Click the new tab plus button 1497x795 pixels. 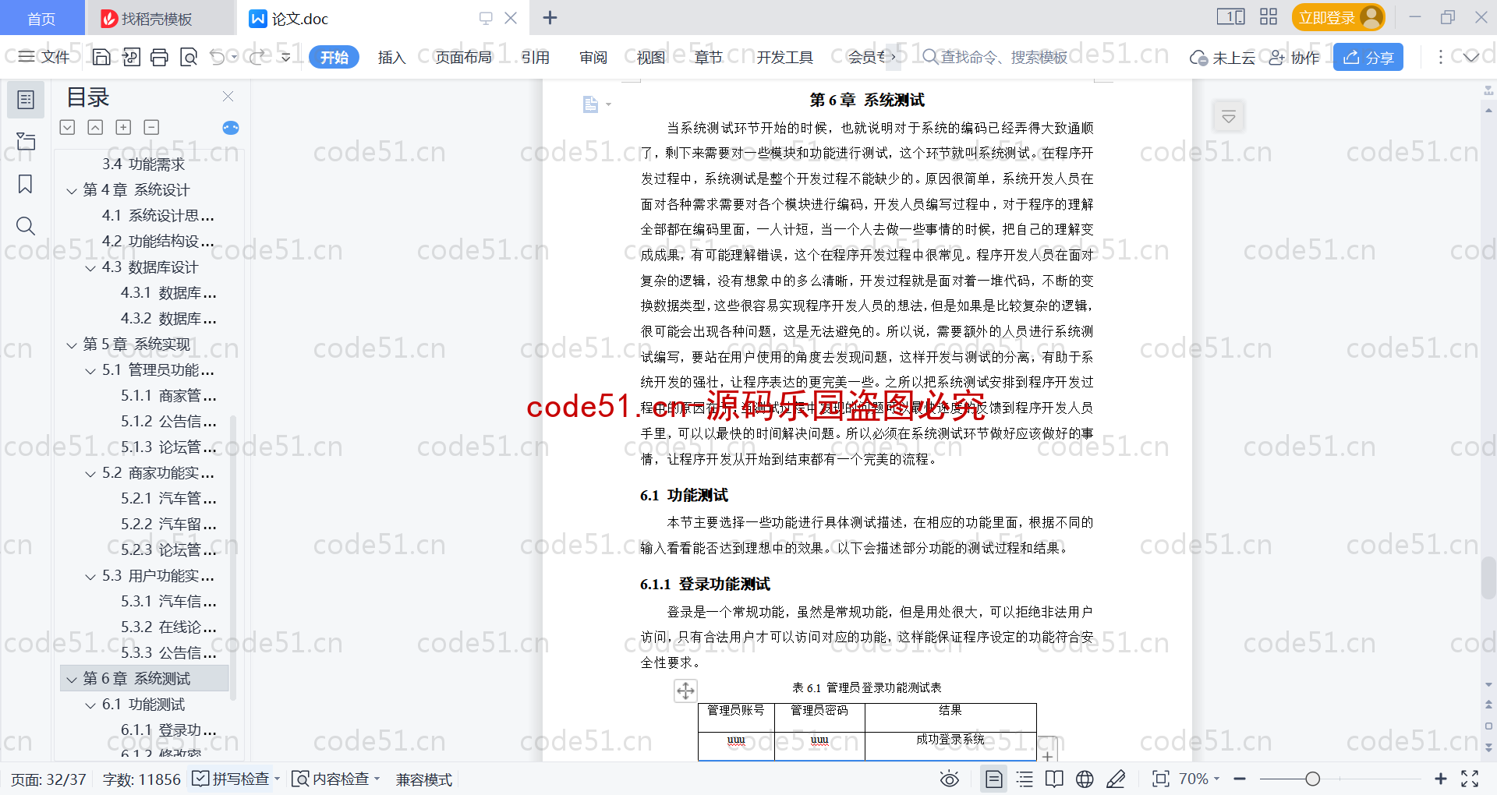(x=550, y=17)
